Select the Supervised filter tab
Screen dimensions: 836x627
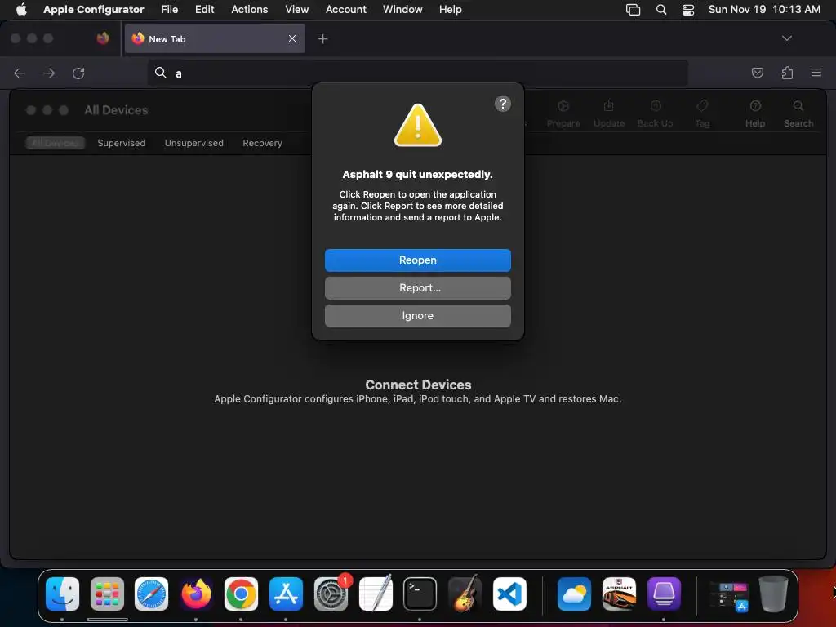coord(121,143)
